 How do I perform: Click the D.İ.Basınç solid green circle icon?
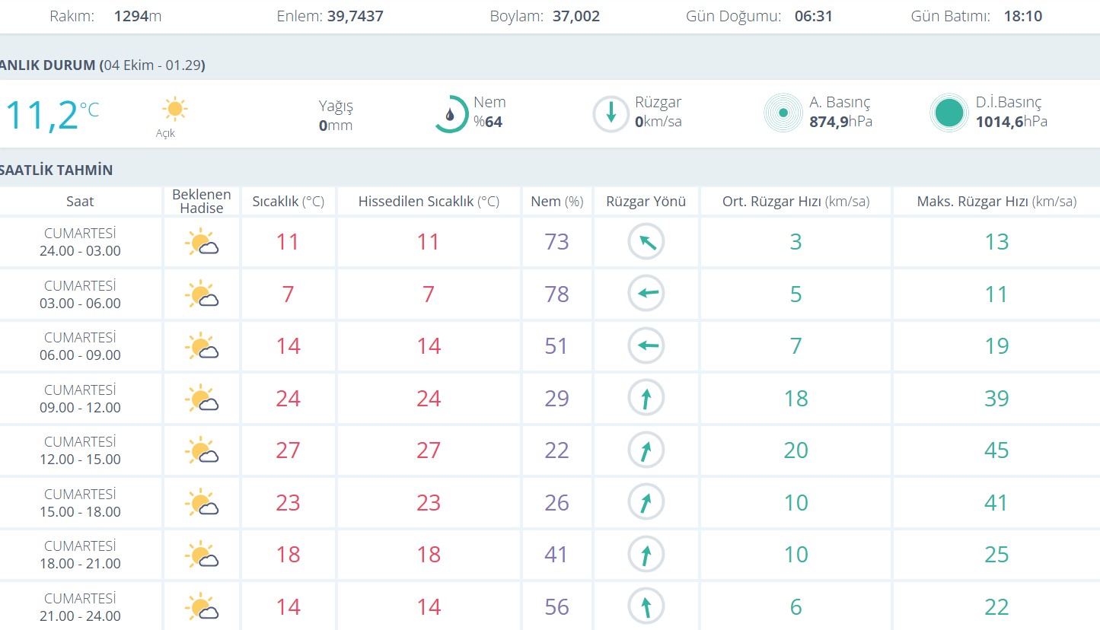[x=949, y=113]
